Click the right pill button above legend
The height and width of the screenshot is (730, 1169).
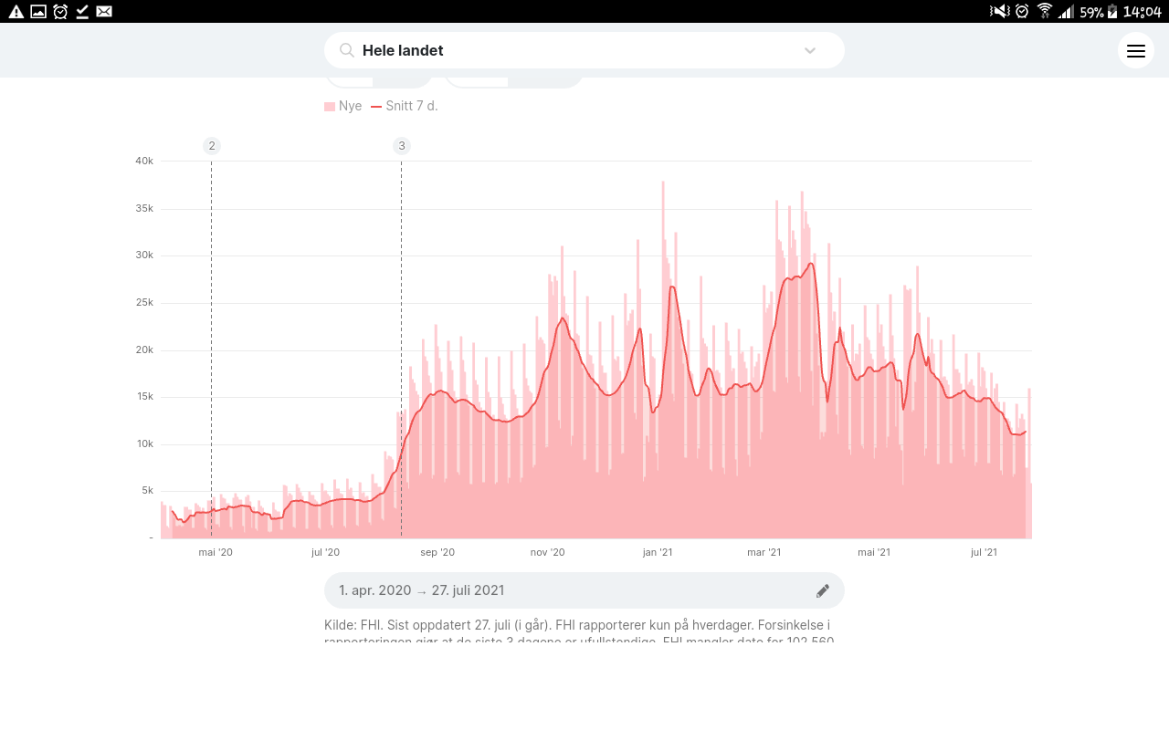514,81
